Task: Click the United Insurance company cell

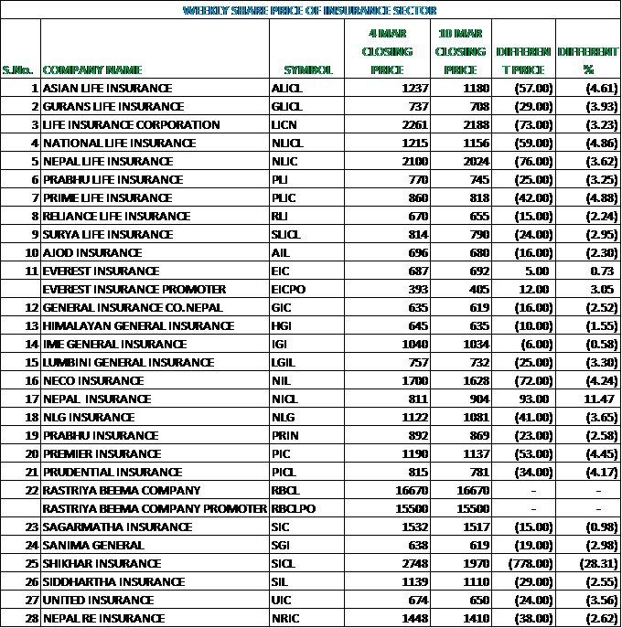Action: pyautogui.click(x=101, y=601)
